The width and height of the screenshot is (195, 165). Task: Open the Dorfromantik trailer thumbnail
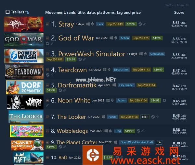25,87
